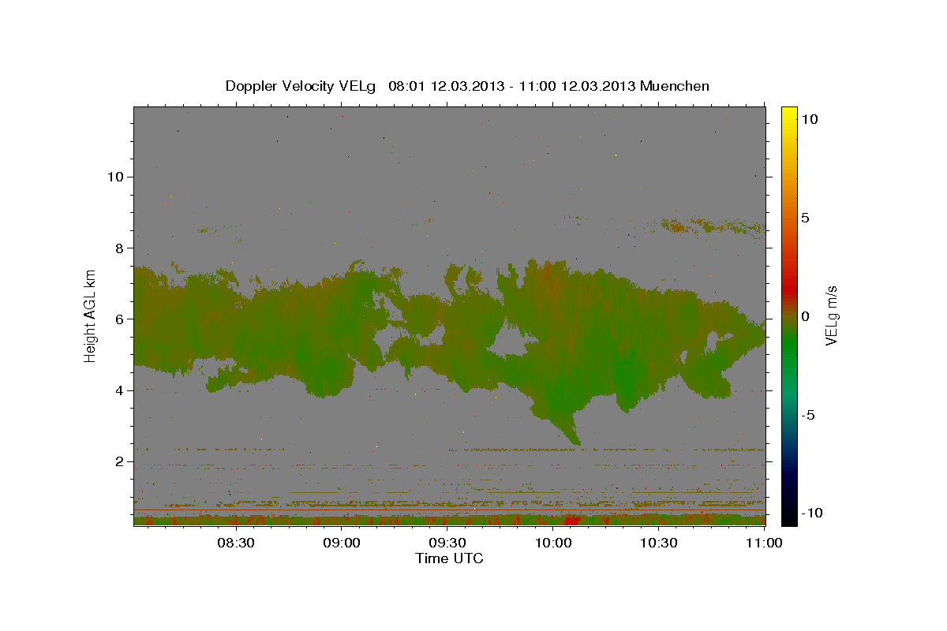Click the 08:30 time tick label
Screen dimensions: 947x631
point(237,543)
